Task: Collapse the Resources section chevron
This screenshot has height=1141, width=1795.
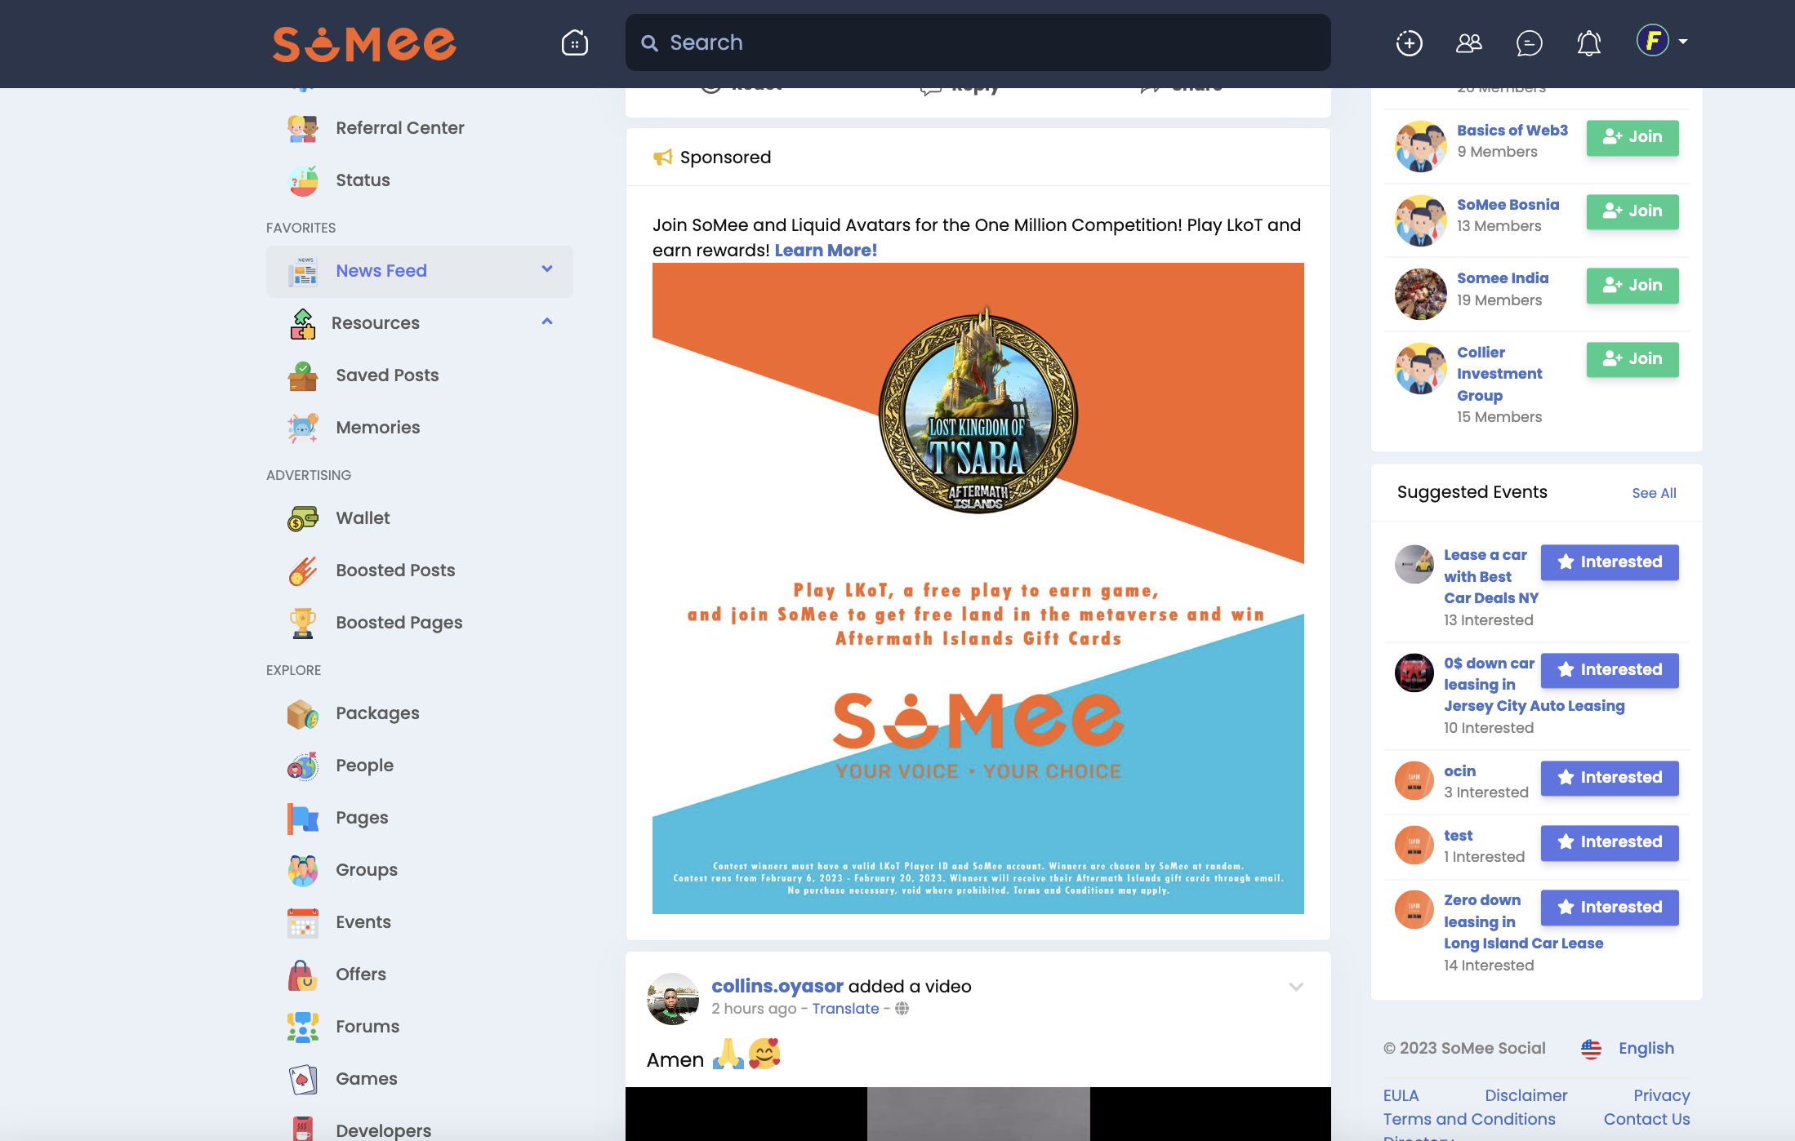Action: (x=547, y=322)
